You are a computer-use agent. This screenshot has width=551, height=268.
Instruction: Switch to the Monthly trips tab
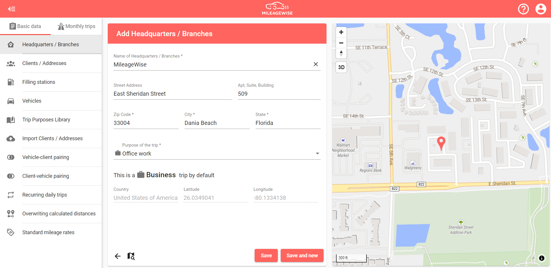coord(76,26)
